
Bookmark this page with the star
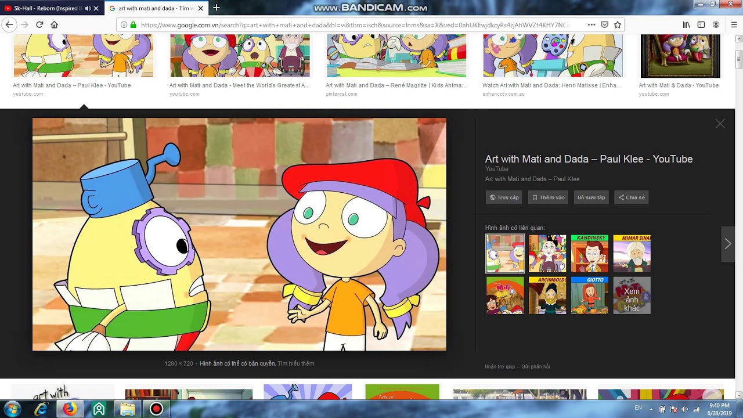click(618, 25)
